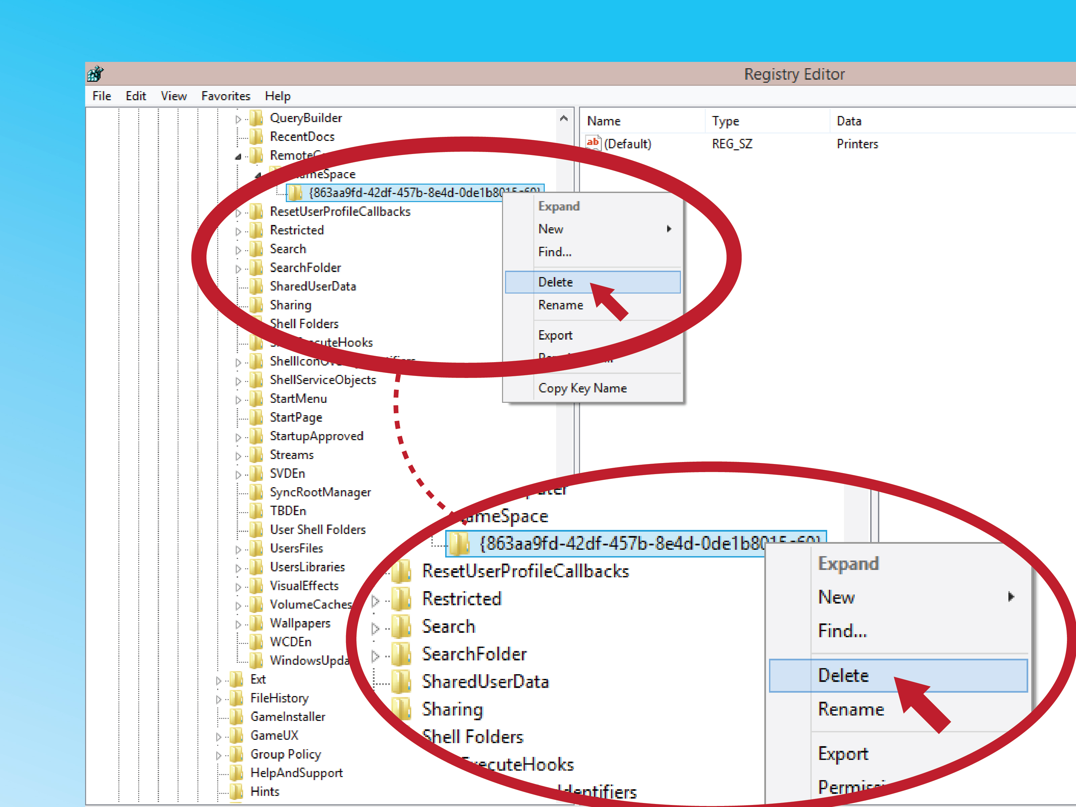
Task: Open the Help menu
Action: [x=278, y=96]
